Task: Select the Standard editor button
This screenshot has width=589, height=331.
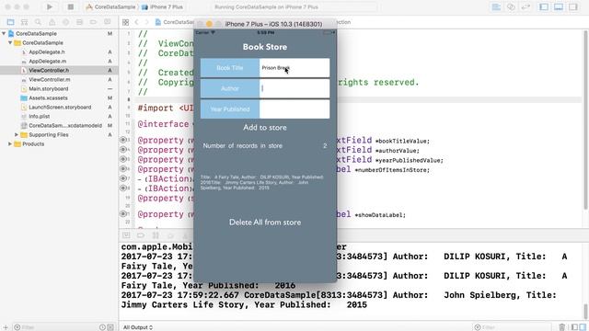Action: [x=496, y=6]
